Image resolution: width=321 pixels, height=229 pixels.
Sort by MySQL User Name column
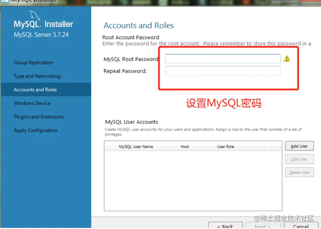point(147,147)
